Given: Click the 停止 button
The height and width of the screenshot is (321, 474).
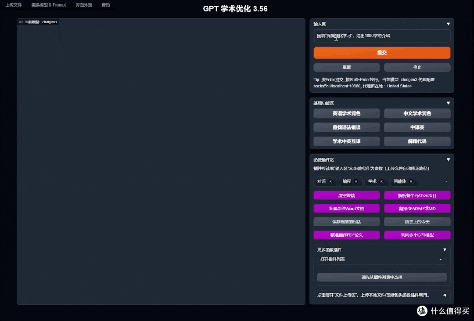Looking at the screenshot, I should (x=417, y=67).
